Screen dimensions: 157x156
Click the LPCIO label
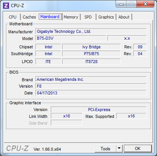[x=27, y=62]
